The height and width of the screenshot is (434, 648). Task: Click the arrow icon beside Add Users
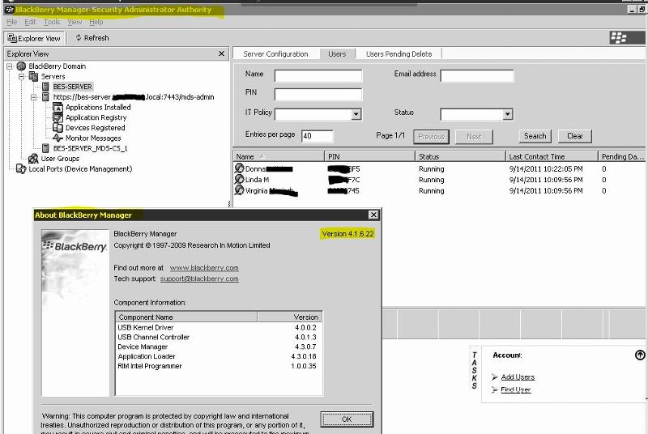[x=494, y=377]
